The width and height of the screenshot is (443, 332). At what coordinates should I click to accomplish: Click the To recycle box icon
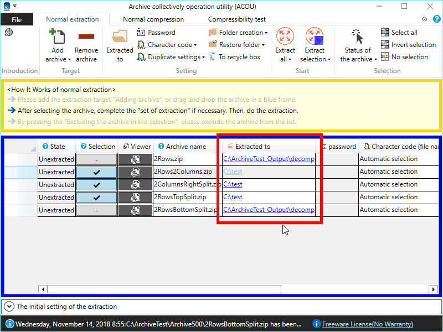point(213,57)
